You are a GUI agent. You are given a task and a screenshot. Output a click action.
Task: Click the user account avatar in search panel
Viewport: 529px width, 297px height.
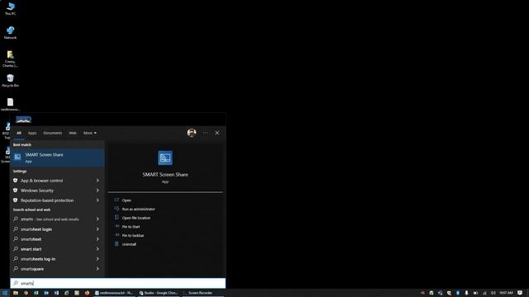click(x=192, y=133)
